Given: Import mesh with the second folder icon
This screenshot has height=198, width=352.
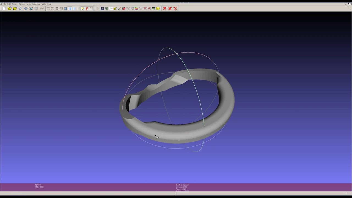Looking at the screenshot, I should [x=15, y=9].
